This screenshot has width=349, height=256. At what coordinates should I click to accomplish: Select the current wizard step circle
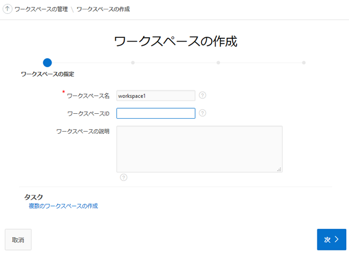point(48,63)
